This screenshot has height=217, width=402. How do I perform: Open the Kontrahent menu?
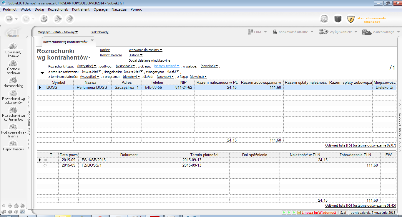click(81, 9)
